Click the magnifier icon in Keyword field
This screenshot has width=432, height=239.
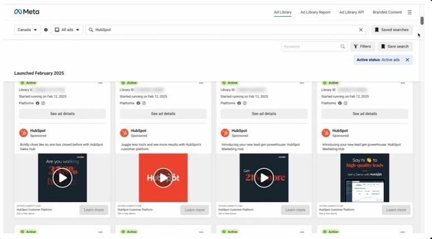(342, 46)
